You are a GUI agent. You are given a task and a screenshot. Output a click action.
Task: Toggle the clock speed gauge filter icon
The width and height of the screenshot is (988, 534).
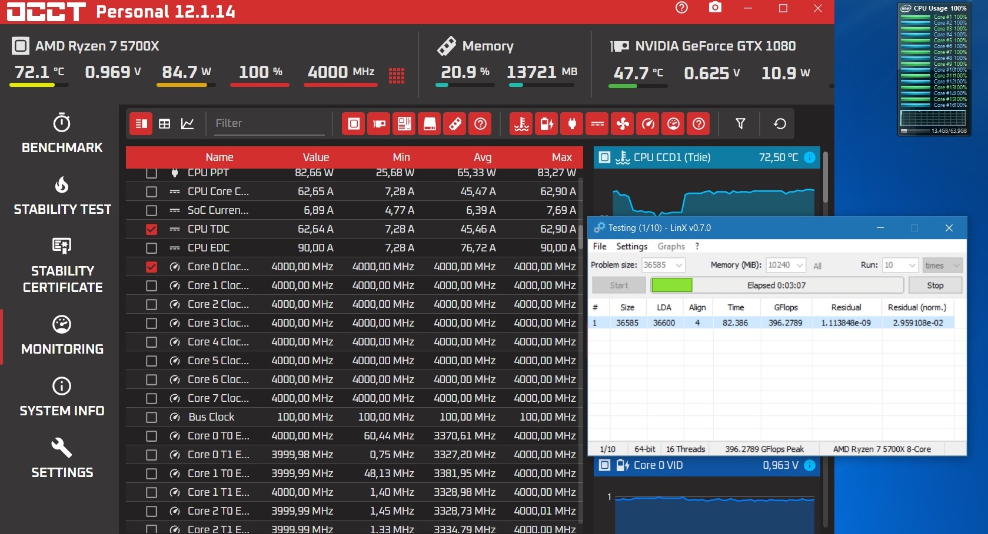tap(648, 123)
